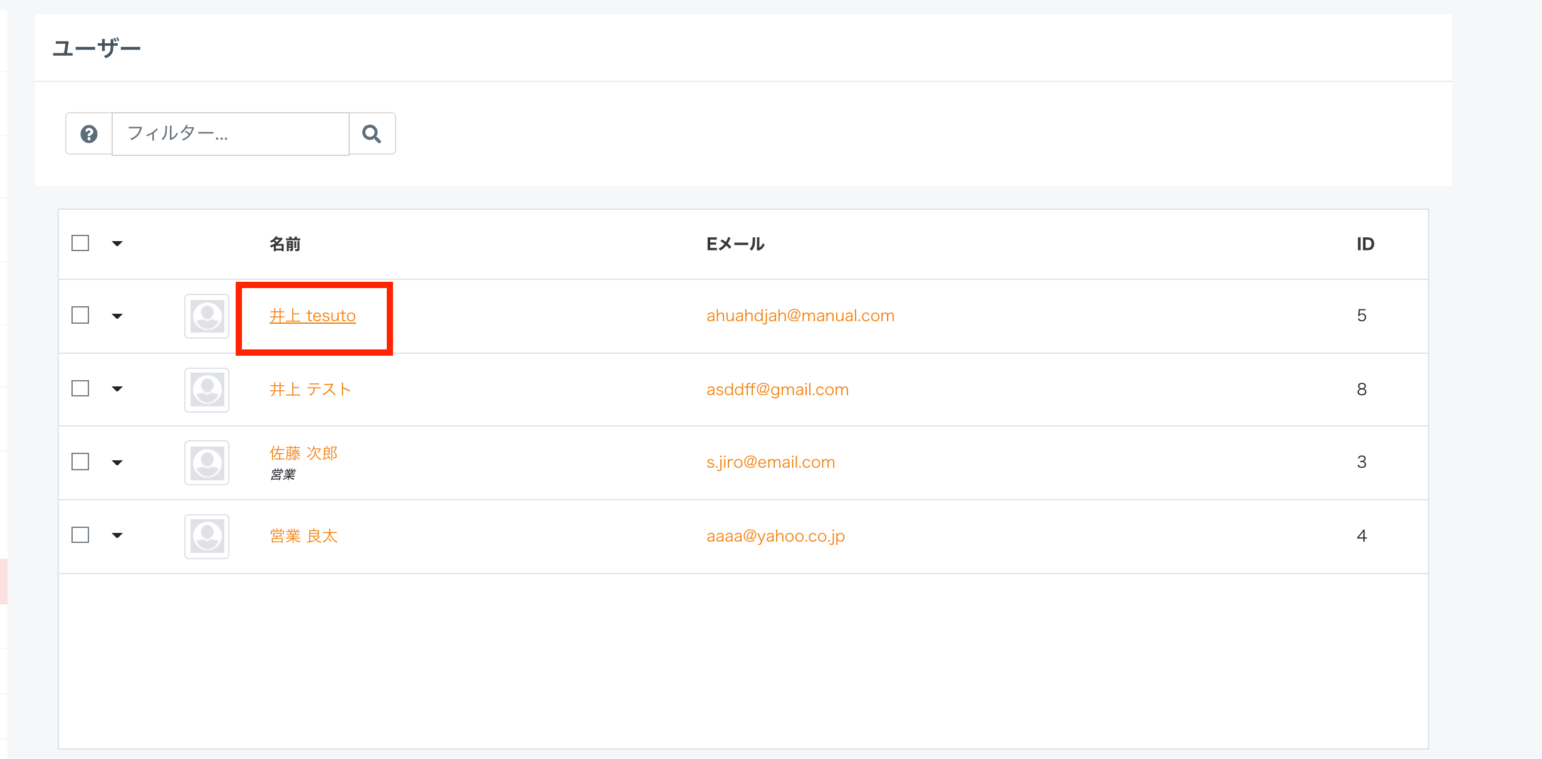1542x759 pixels.
Task: Sort by 名前 column header
Action: (x=285, y=244)
